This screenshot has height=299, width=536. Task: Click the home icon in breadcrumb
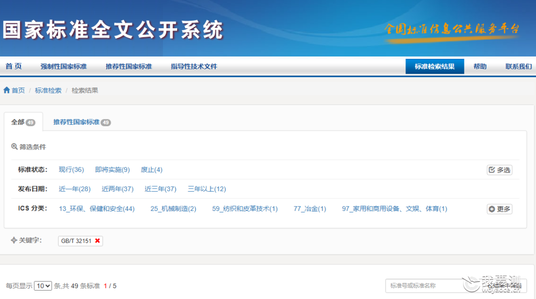[x=6, y=90]
